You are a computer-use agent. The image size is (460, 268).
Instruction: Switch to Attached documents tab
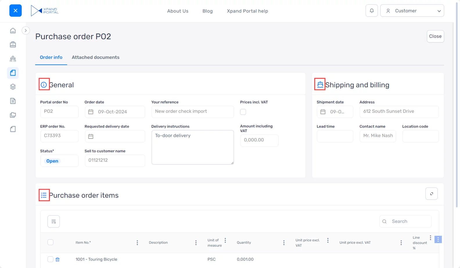click(95, 57)
